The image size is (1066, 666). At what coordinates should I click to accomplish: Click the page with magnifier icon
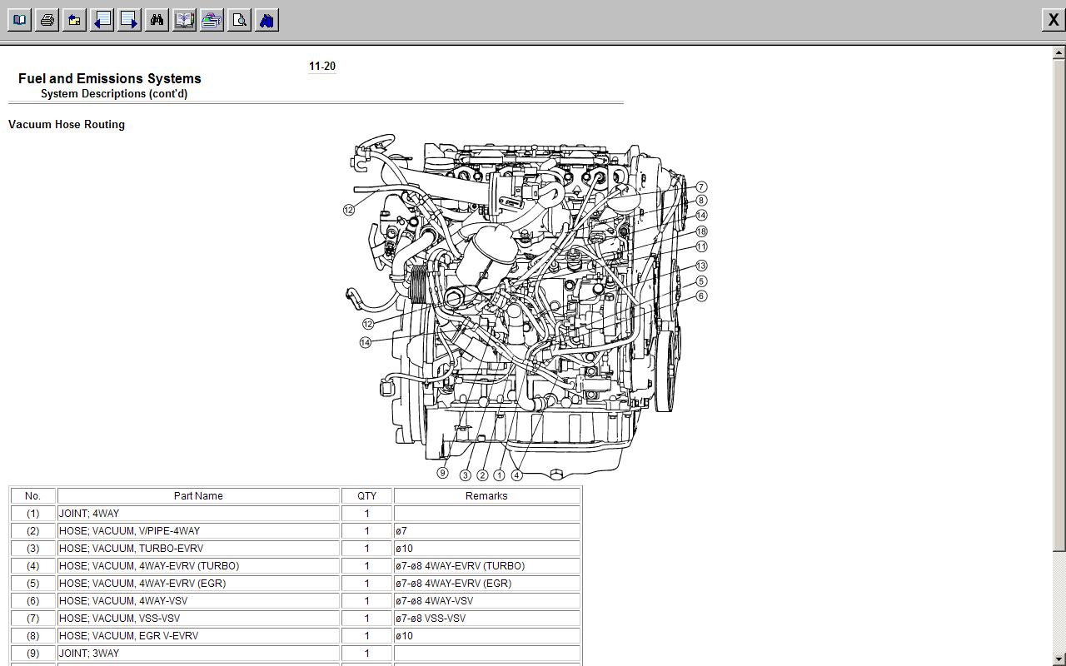tap(239, 20)
